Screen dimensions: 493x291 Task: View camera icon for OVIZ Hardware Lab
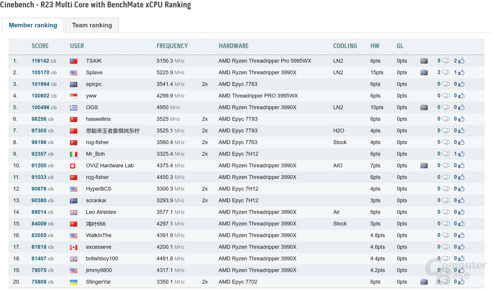tap(424, 166)
